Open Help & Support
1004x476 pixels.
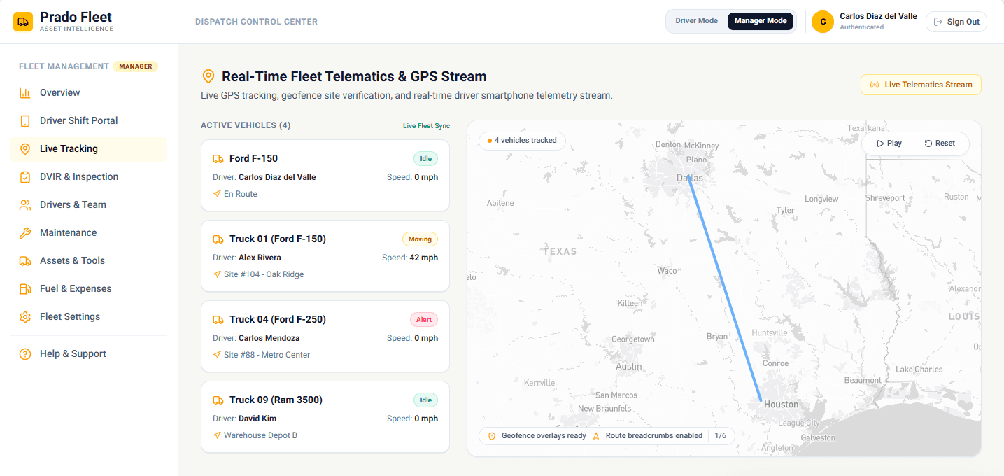(x=88, y=353)
